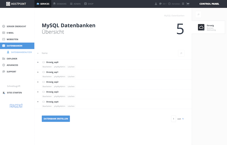Open the Domains tab
The image size is (227, 145).
point(60,4)
